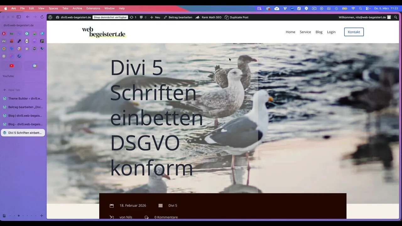Click the grid icon next to Divi 5 category
The image size is (402, 226).
click(160, 205)
